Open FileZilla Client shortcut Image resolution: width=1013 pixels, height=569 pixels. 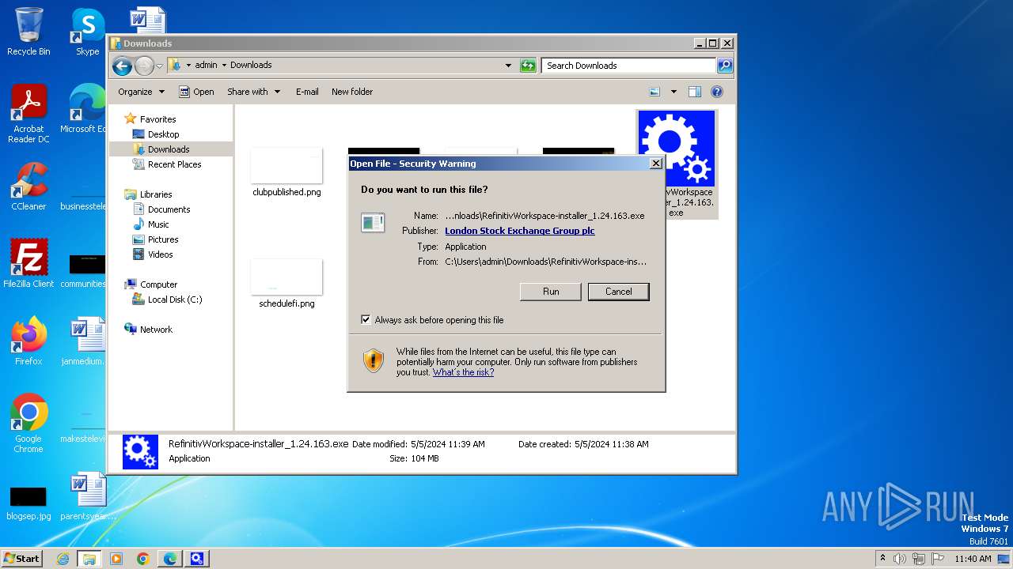tap(28, 264)
